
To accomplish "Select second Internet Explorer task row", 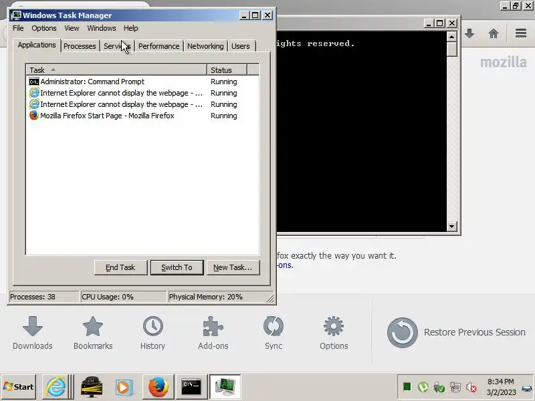I will click(142, 104).
